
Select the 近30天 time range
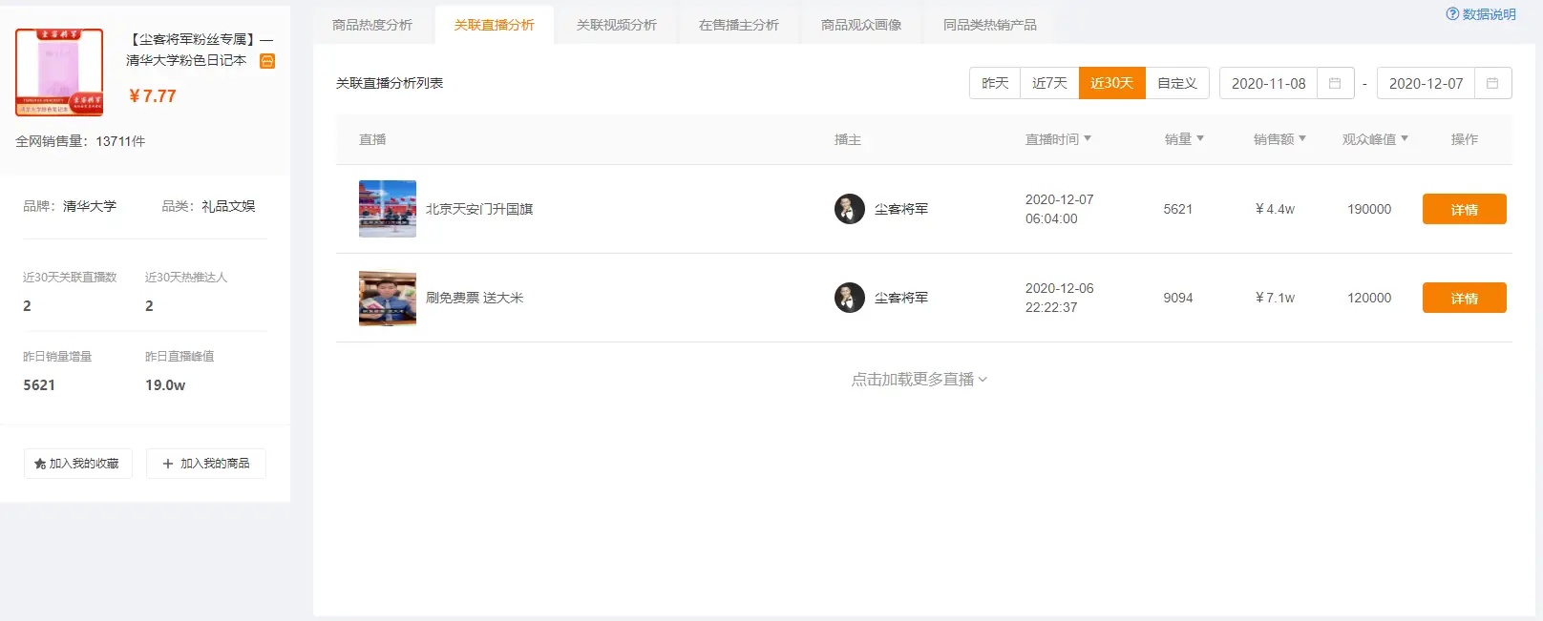(1111, 83)
